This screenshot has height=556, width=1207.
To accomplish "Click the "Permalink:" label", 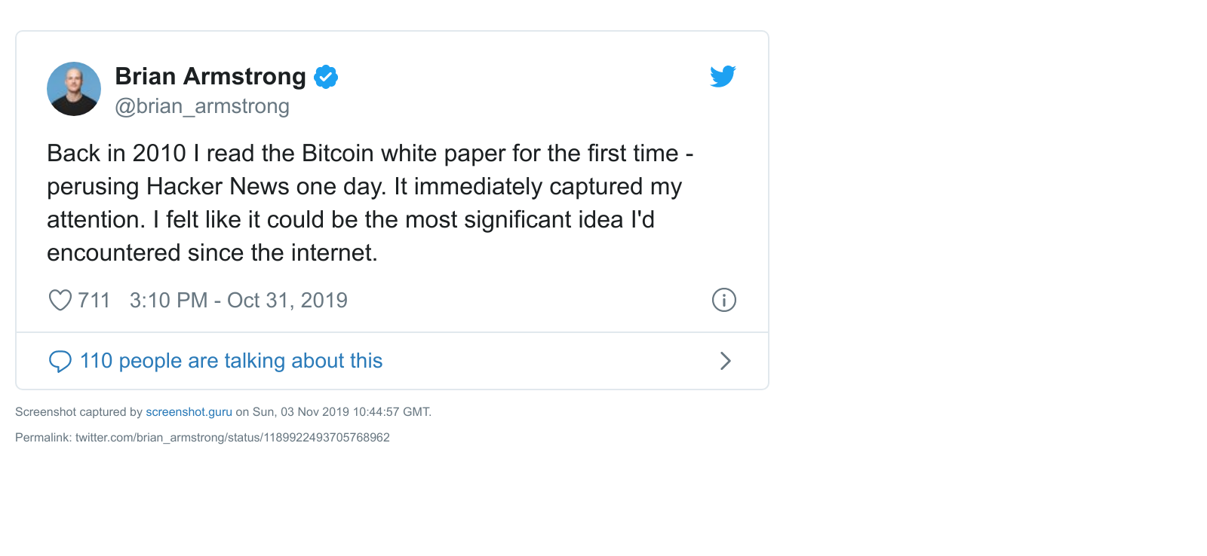I will click(44, 438).
